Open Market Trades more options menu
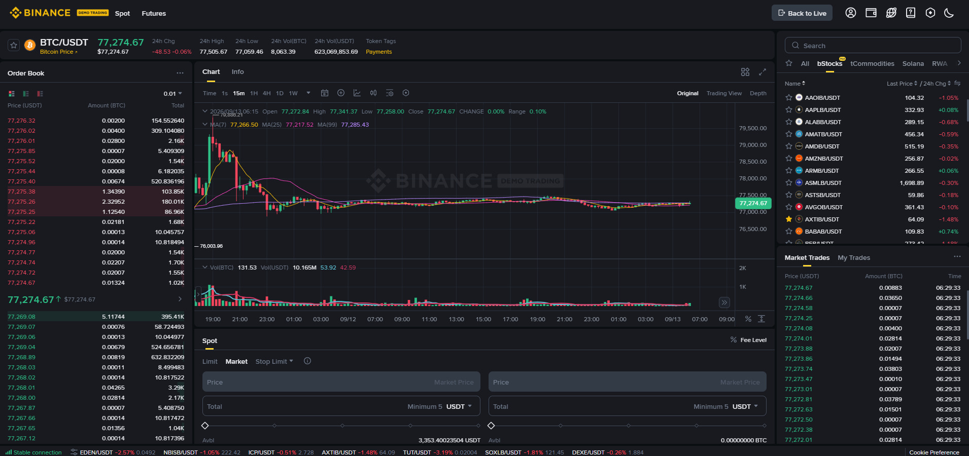 [957, 257]
